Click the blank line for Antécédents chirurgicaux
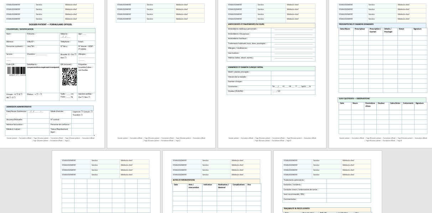Screen dimensions: 432x213 tap(293, 34)
